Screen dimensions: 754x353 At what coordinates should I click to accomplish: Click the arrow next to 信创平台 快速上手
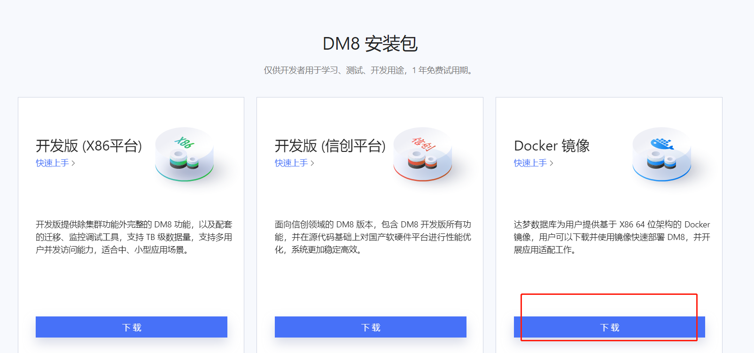click(x=312, y=163)
